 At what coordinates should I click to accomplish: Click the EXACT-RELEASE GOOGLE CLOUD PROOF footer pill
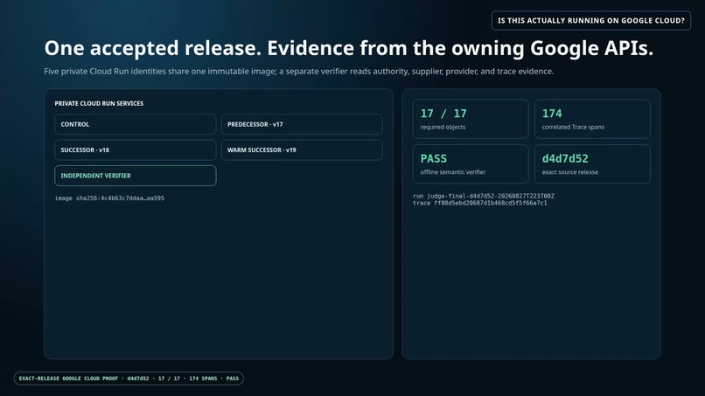[129, 379]
